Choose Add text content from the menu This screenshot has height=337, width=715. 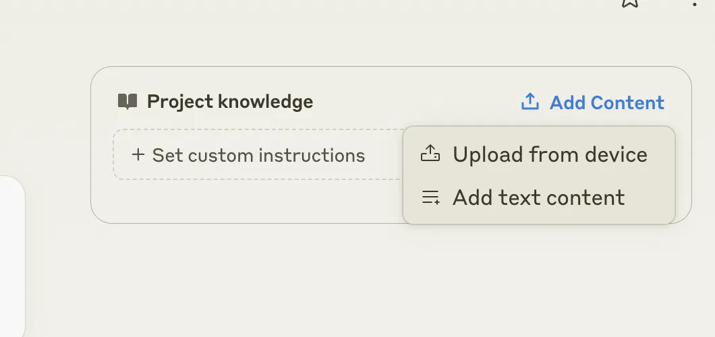tap(538, 197)
